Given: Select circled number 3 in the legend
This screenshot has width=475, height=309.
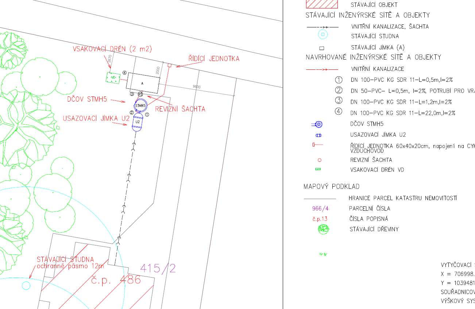Looking at the screenshot, I should [339, 101].
